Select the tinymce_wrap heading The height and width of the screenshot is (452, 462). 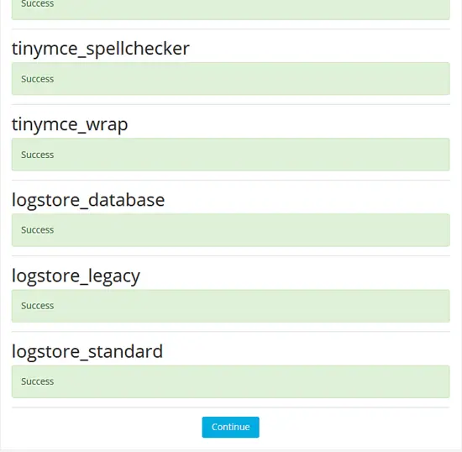pos(70,124)
